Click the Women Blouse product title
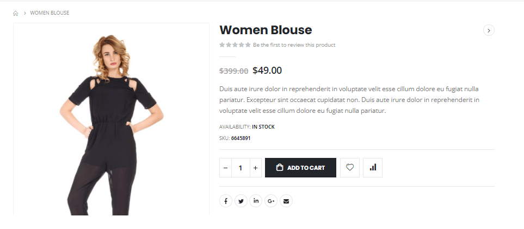 pos(266,30)
